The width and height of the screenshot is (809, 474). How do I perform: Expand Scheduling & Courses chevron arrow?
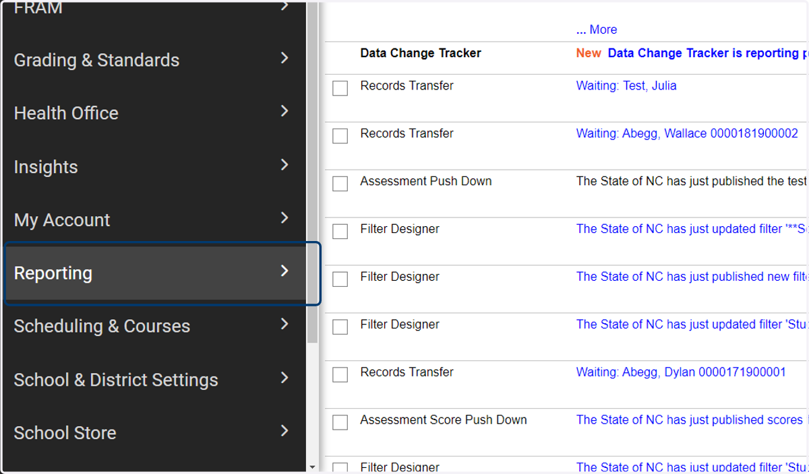[x=284, y=324]
